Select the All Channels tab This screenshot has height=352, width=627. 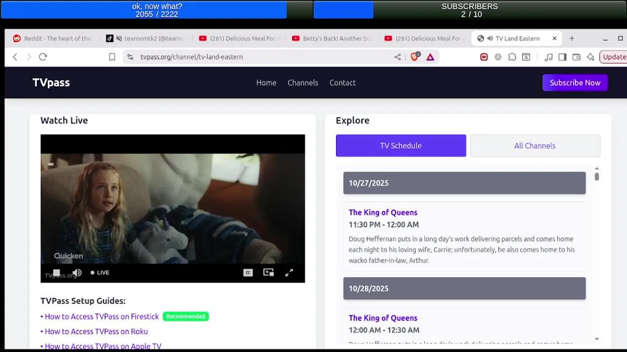click(x=535, y=146)
